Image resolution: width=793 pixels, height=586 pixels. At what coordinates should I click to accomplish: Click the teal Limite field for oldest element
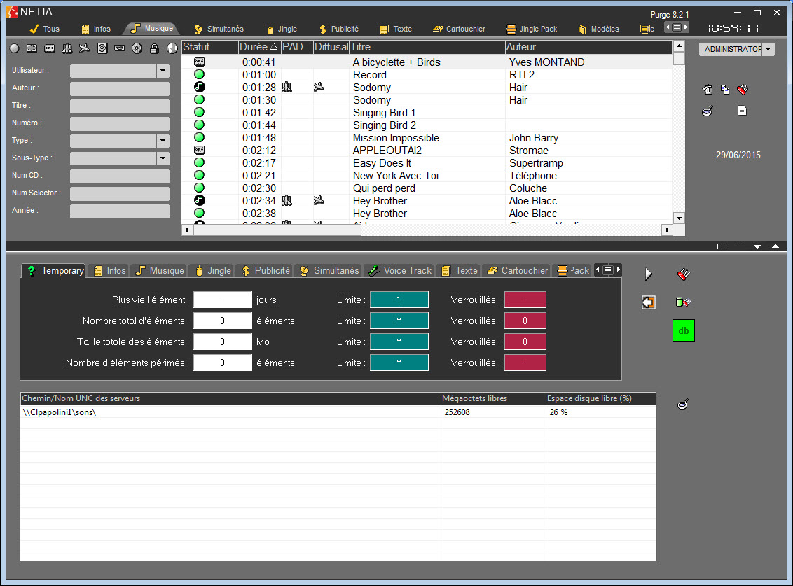pyautogui.click(x=399, y=300)
